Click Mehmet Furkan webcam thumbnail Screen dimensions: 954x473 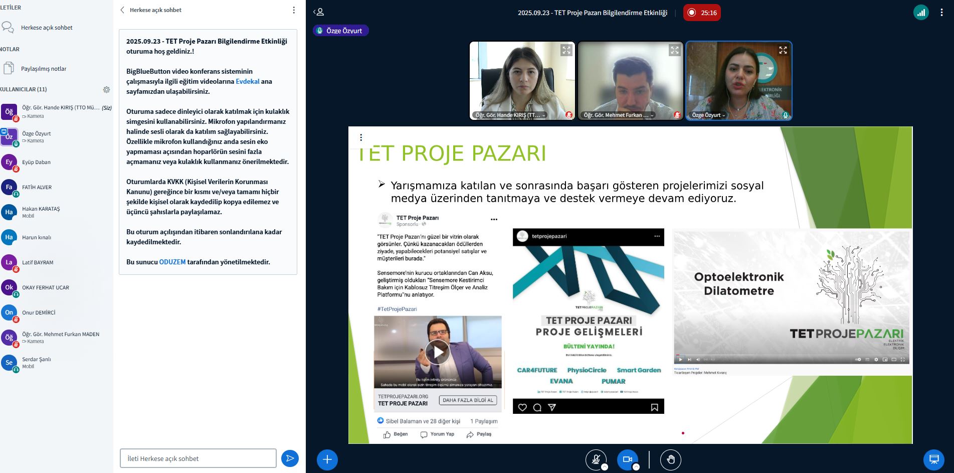coord(631,81)
